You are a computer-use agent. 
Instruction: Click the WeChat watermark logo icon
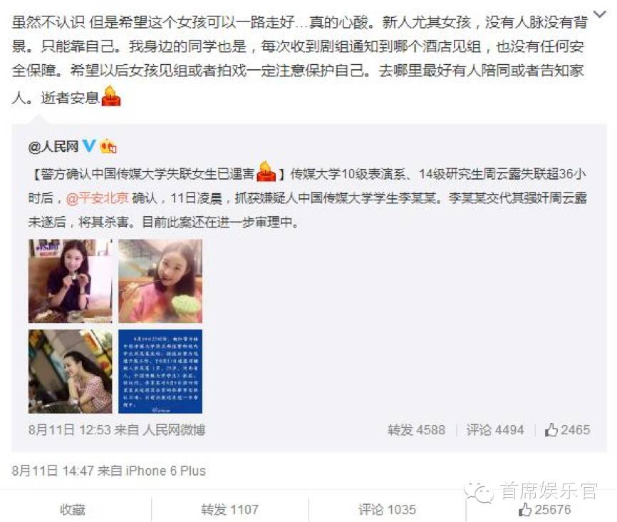[479, 493]
